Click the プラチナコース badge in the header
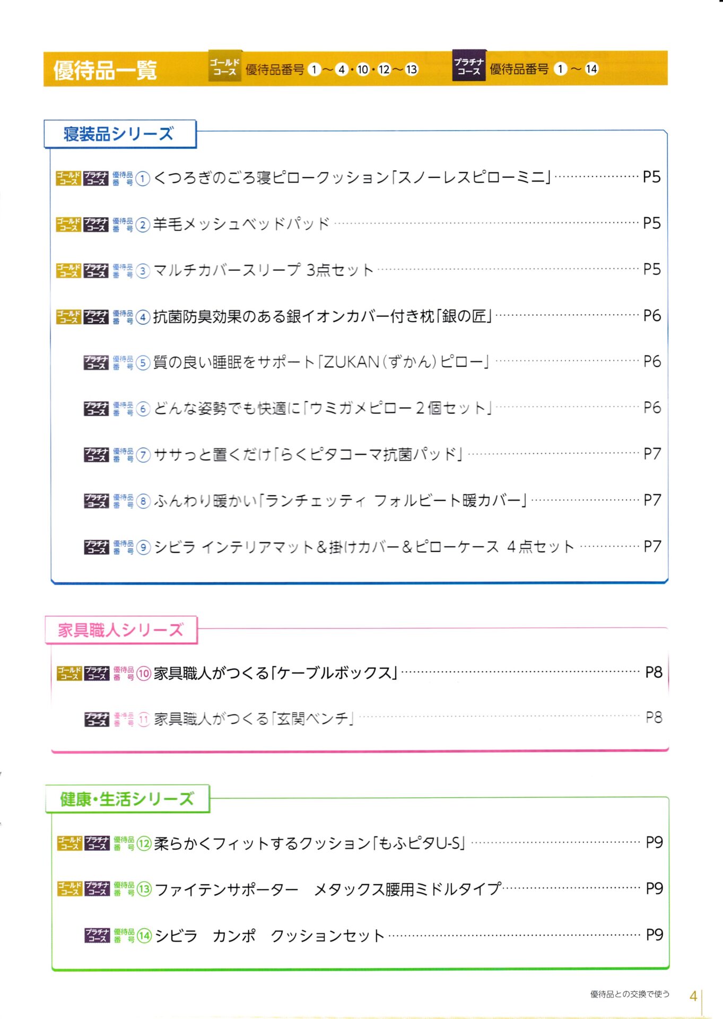Viewport: 723px width, 1019px height. click(x=469, y=66)
